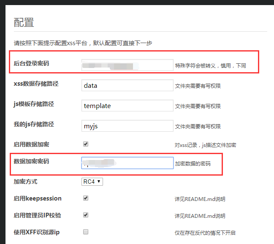Click the js模板存储路径 field containing template
The width and height of the screenshot is (274, 244).
(128, 106)
